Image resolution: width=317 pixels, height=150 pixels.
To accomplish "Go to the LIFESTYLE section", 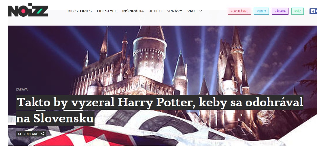I will pyautogui.click(x=107, y=11).
